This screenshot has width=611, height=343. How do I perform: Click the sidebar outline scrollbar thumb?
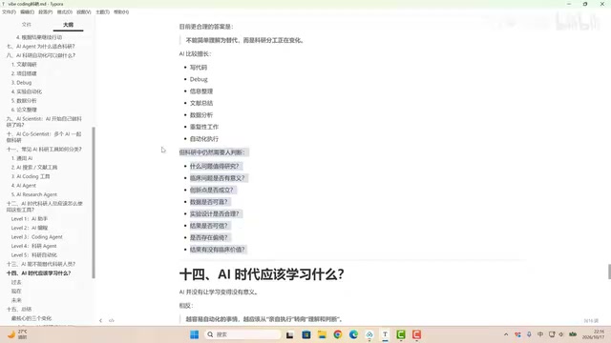point(94,203)
